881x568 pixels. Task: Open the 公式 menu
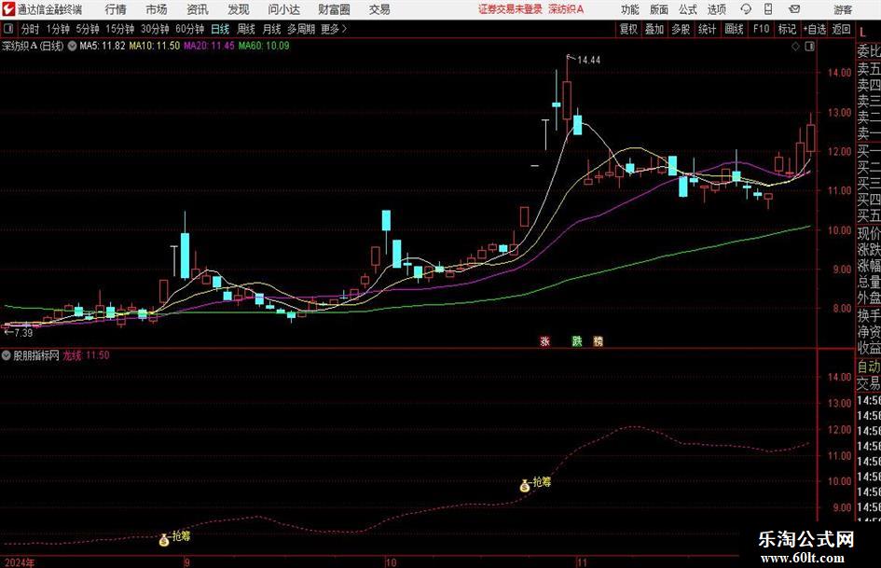687,9
